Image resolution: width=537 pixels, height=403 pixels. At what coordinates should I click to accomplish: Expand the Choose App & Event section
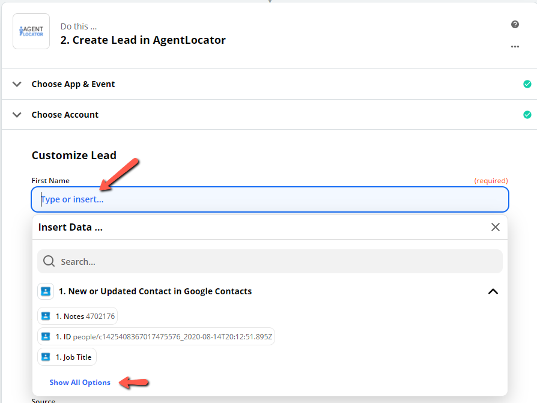click(17, 84)
